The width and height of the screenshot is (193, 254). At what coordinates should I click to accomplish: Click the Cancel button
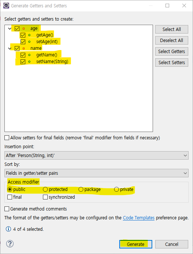172,244
